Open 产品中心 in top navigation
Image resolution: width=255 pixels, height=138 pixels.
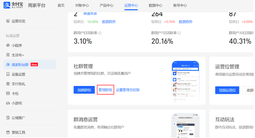(x=106, y=5)
